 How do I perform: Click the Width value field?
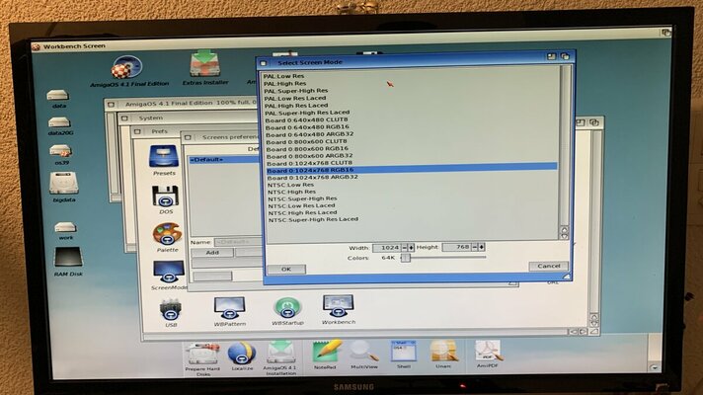tap(386, 248)
